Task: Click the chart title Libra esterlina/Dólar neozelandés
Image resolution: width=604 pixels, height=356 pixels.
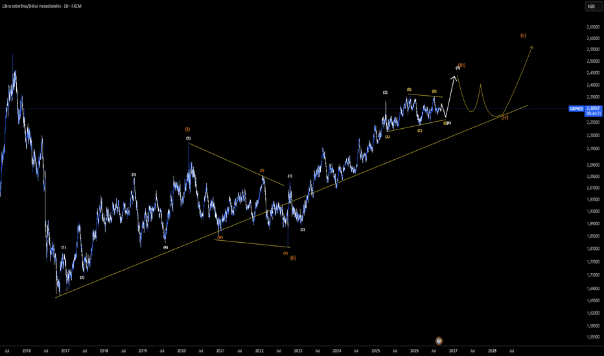Action: (32, 6)
